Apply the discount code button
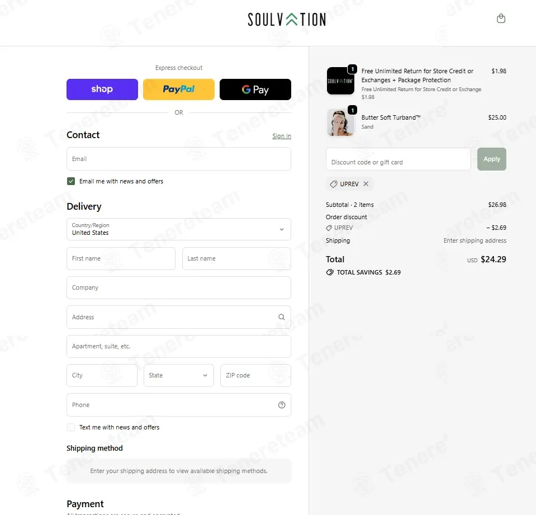The image size is (536, 515). 491,159
